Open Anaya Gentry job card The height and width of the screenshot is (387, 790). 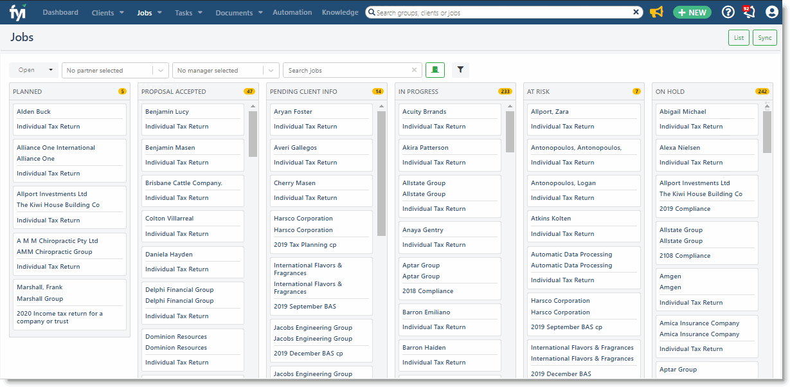(450, 237)
